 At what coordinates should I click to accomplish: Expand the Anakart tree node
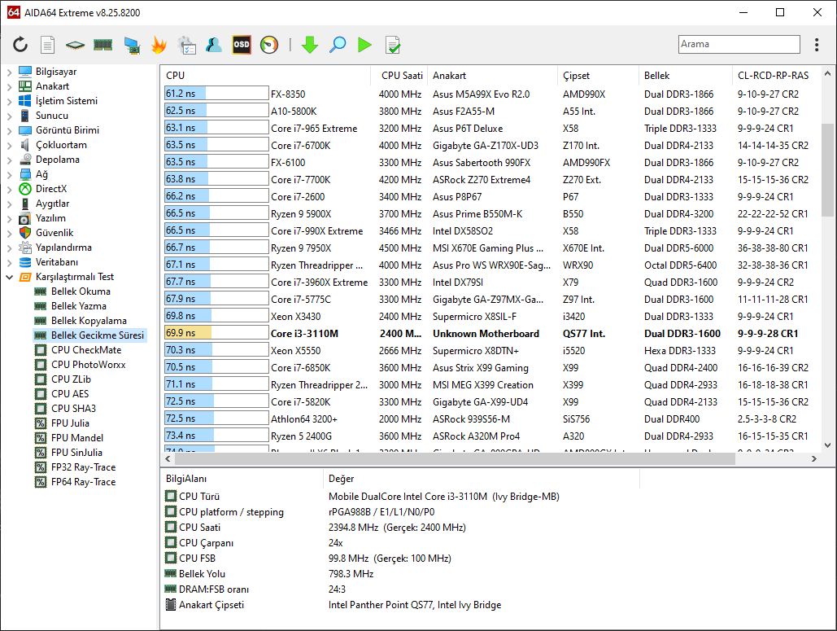point(9,86)
